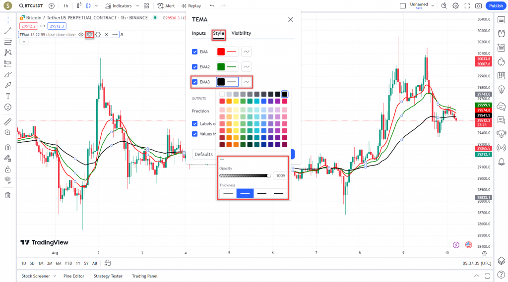This screenshot has height=282, width=508.
Task: Toggle magnet mode for drawings
Action: point(8,147)
